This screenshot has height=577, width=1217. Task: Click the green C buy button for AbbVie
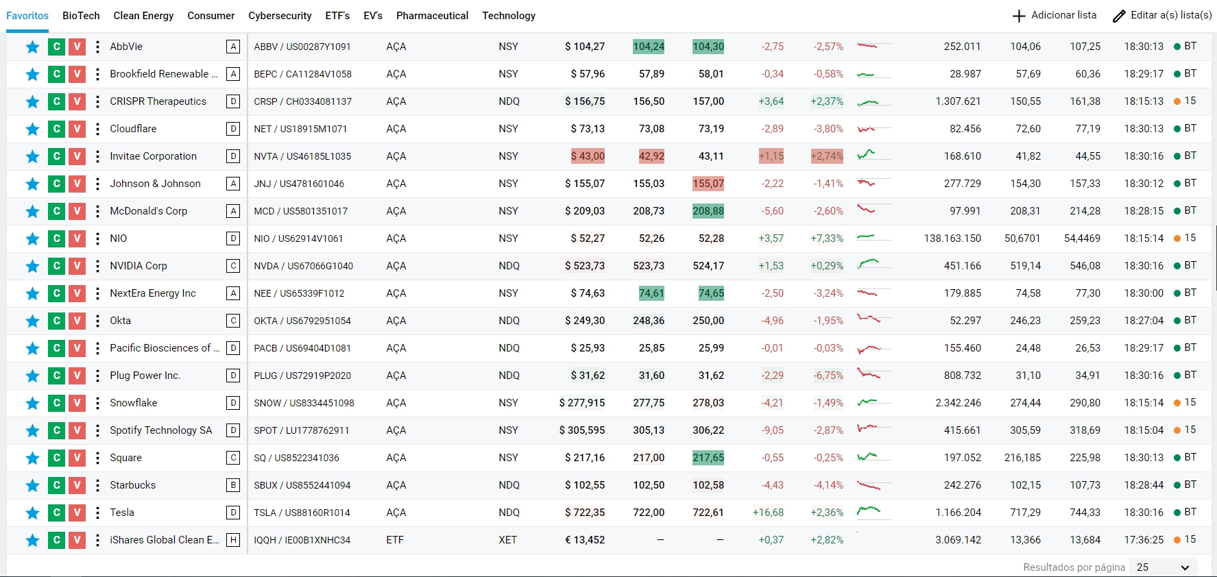[x=56, y=47]
